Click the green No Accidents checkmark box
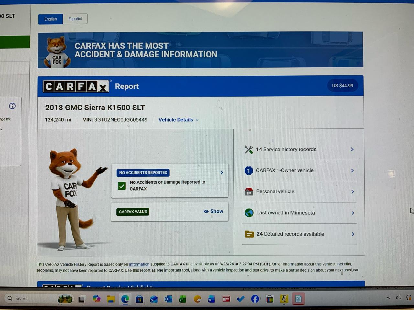The width and height of the screenshot is (414, 310). [x=122, y=186]
